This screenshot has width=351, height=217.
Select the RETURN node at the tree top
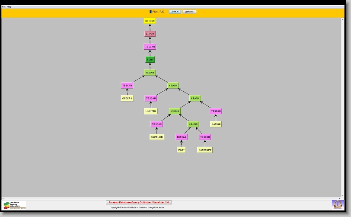pyautogui.click(x=150, y=21)
